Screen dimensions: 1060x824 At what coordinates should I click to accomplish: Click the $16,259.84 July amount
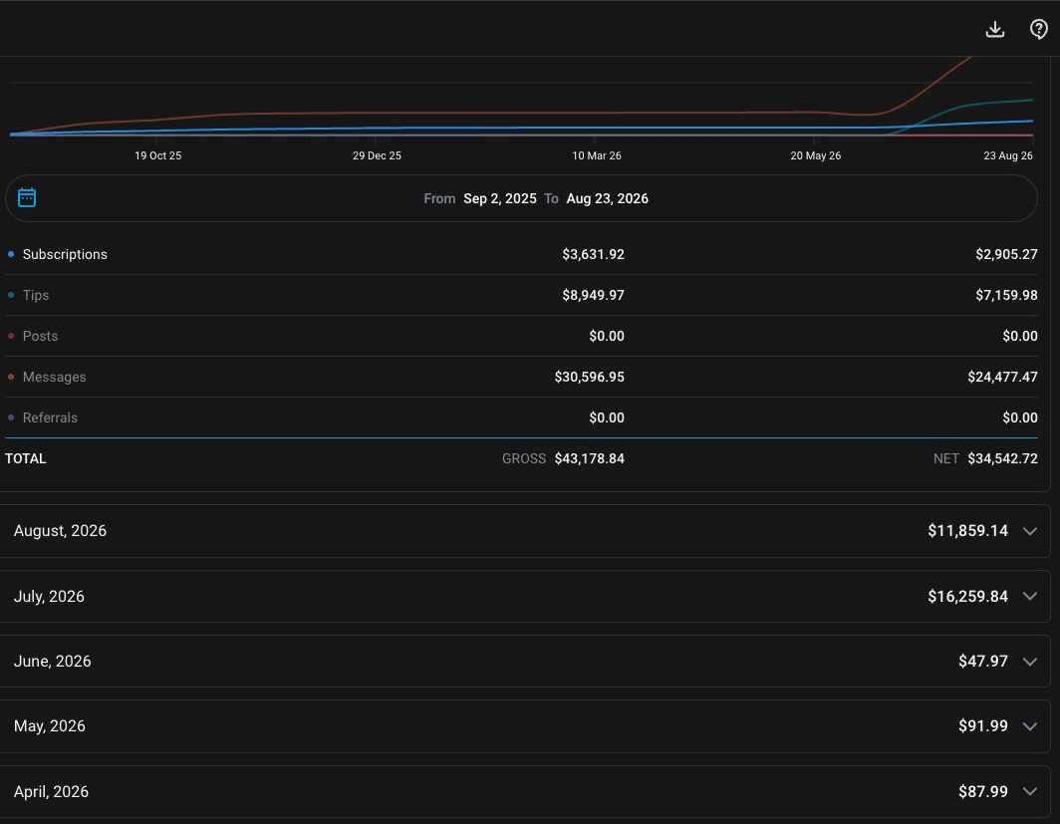pos(967,596)
